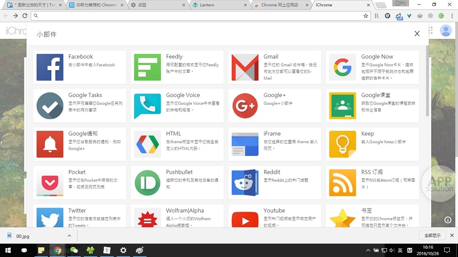
Task: Open the action center notifications
Action: (447, 250)
